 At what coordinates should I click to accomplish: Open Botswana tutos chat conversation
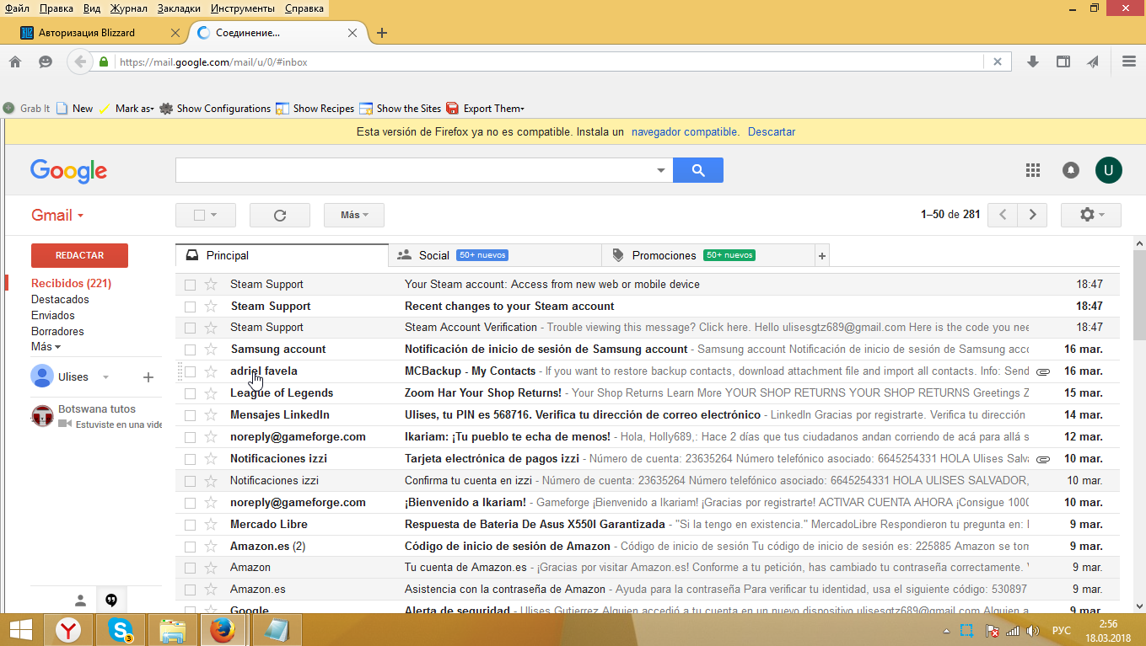(x=96, y=416)
